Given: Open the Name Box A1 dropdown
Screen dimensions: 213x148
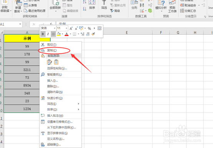Looking at the screenshot, I should click(x=20, y=24).
